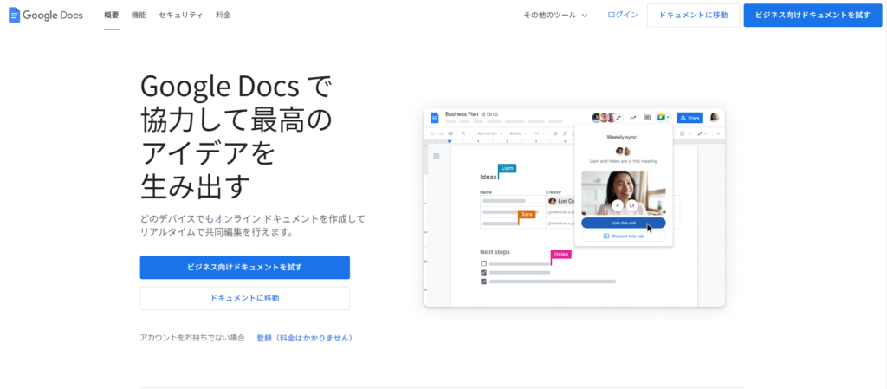Click the Business Plan document title
The height and width of the screenshot is (389, 887).
pyautogui.click(x=462, y=114)
